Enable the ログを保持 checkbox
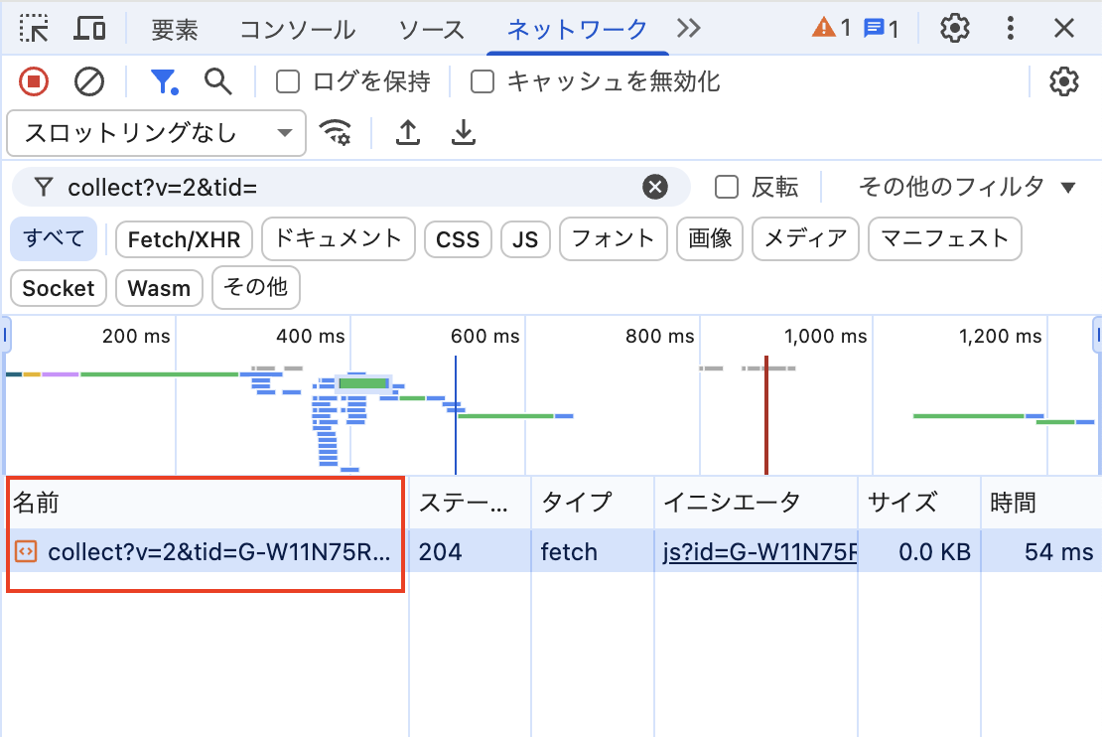This screenshot has width=1102, height=737. point(288,81)
